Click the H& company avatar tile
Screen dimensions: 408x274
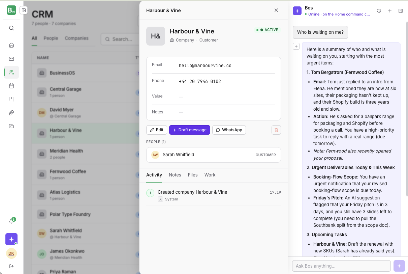click(156, 36)
